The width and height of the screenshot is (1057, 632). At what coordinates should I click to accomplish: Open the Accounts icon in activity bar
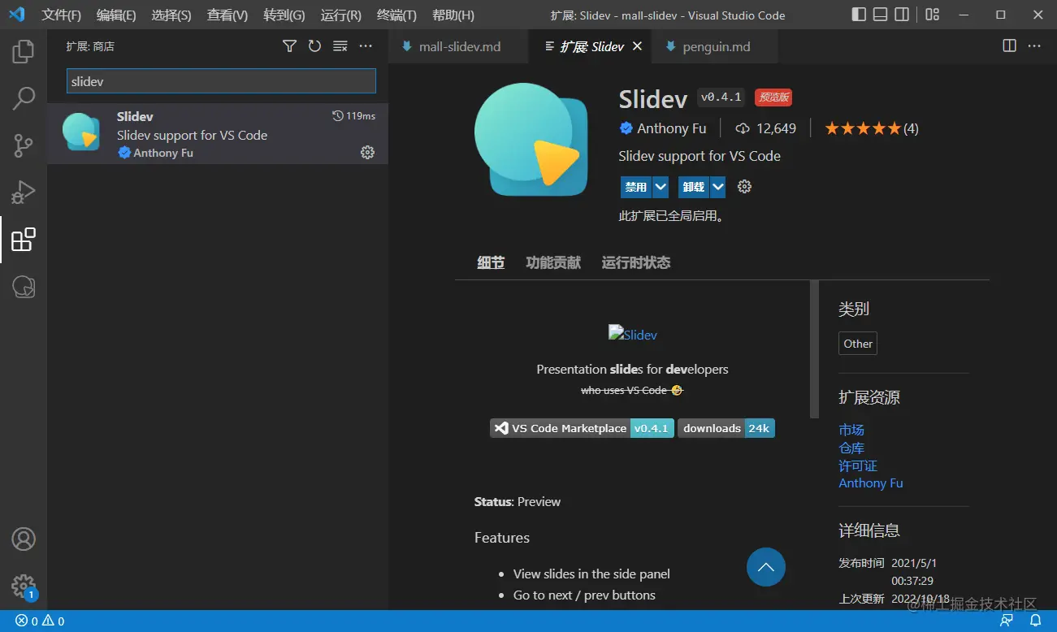pos(24,539)
